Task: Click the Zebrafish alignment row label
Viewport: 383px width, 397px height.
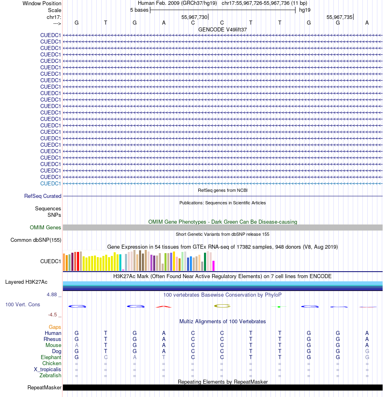Action: 50,376
